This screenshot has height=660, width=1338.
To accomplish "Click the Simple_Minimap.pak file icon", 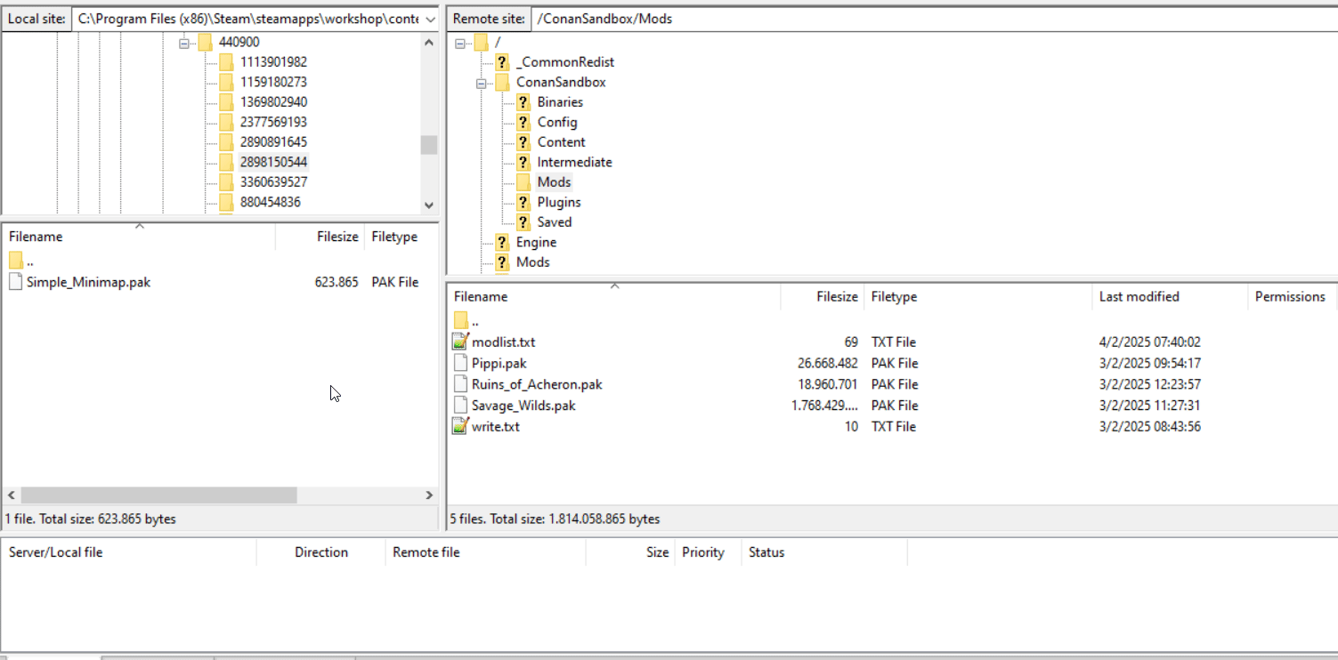I will coord(15,282).
